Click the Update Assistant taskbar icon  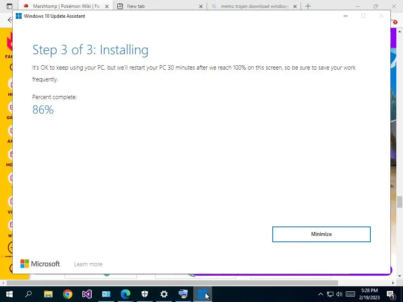tap(203, 294)
